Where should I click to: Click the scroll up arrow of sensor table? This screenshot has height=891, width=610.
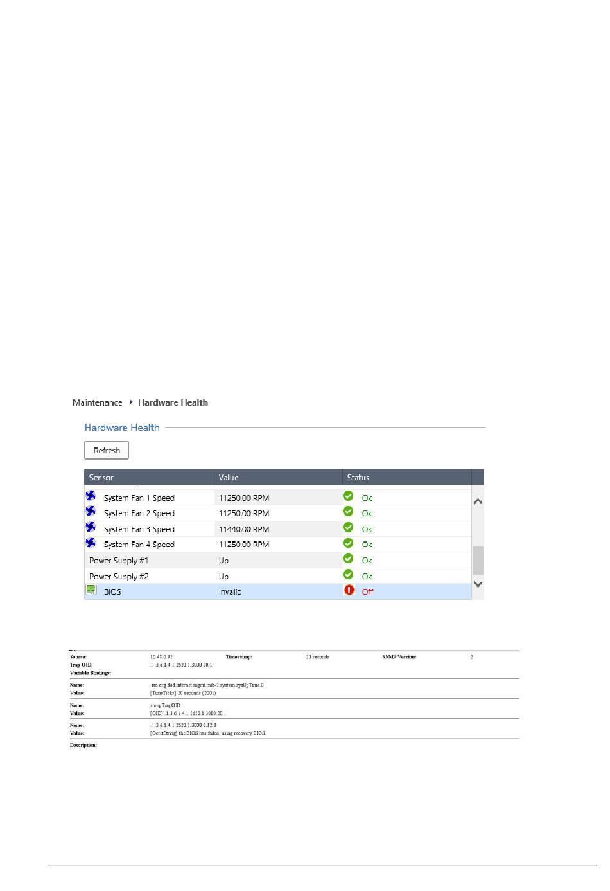click(478, 501)
